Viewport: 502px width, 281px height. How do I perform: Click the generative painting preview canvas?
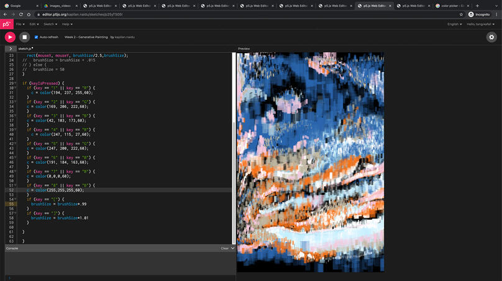click(x=310, y=161)
